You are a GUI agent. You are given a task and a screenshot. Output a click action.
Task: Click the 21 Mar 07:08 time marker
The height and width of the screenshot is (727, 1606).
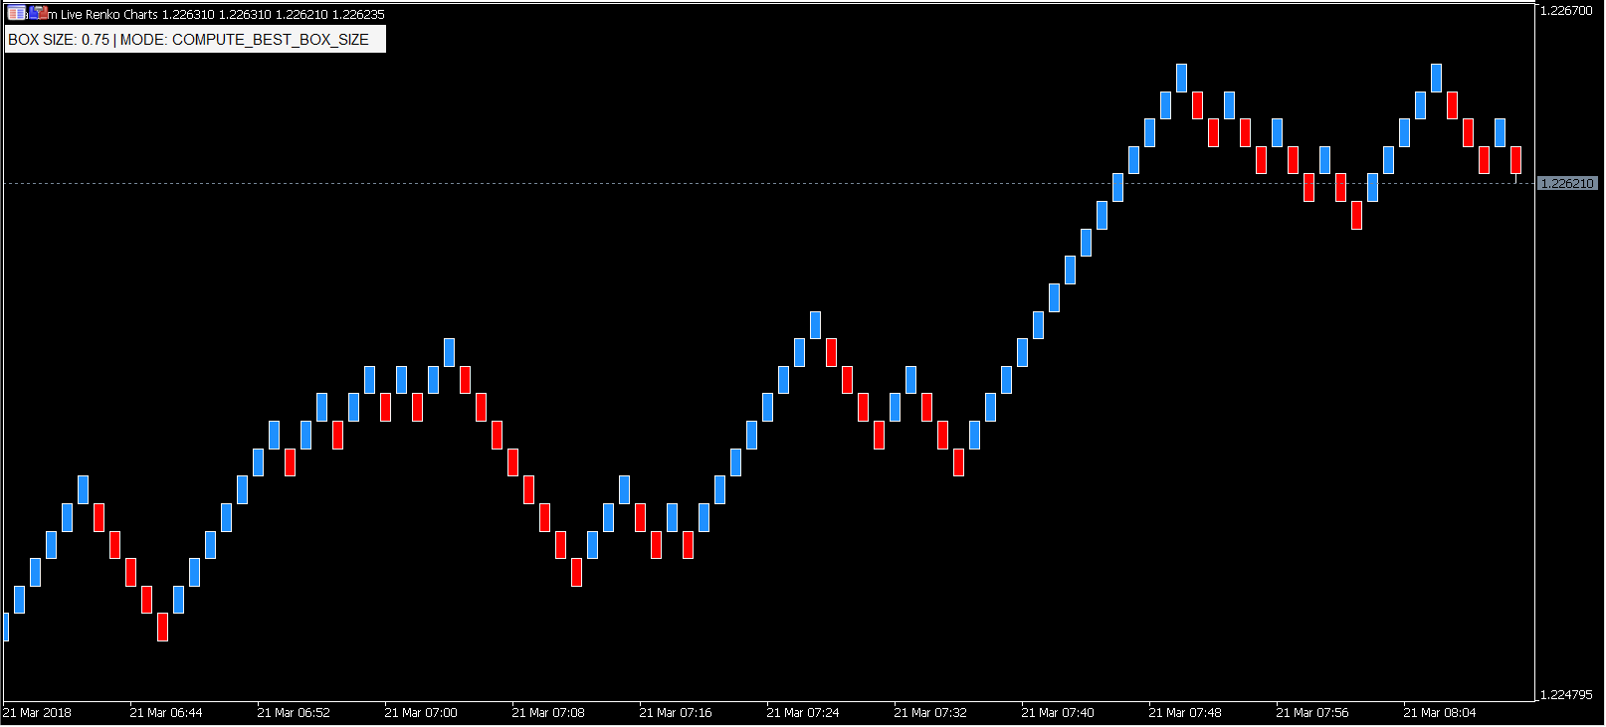point(548,713)
